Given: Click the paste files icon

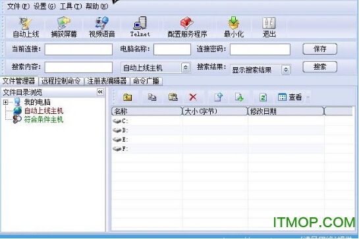Looking at the screenshot, I should (173, 97).
